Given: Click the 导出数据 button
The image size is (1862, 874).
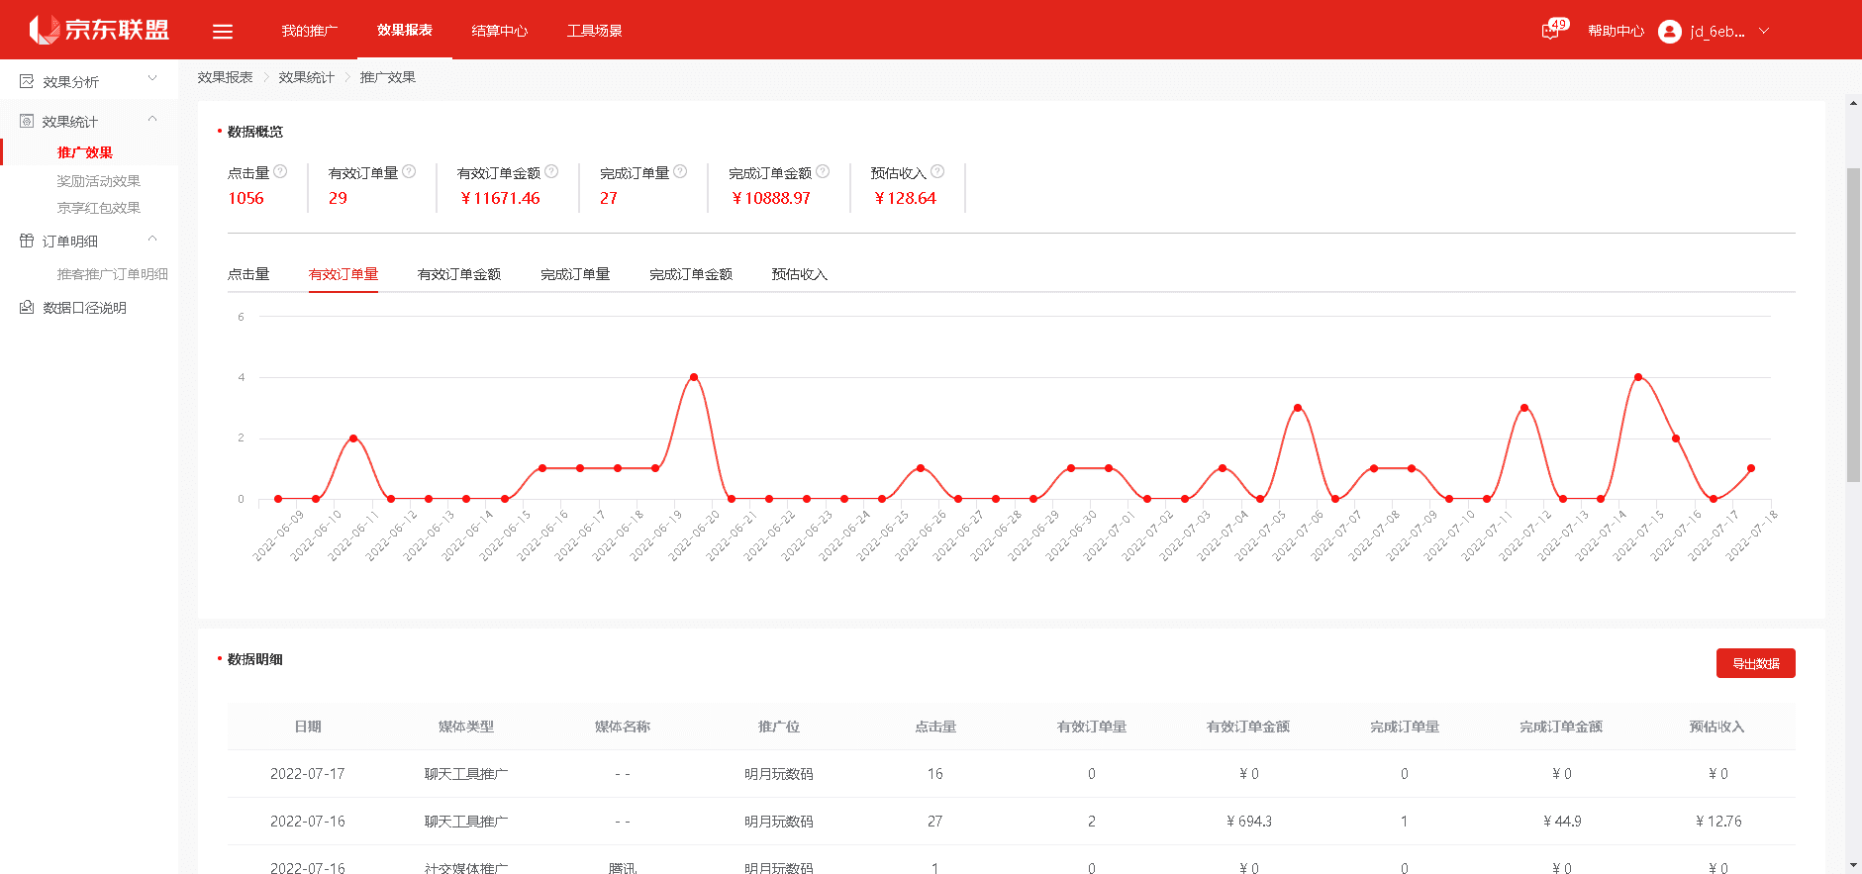Looking at the screenshot, I should point(1755,663).
